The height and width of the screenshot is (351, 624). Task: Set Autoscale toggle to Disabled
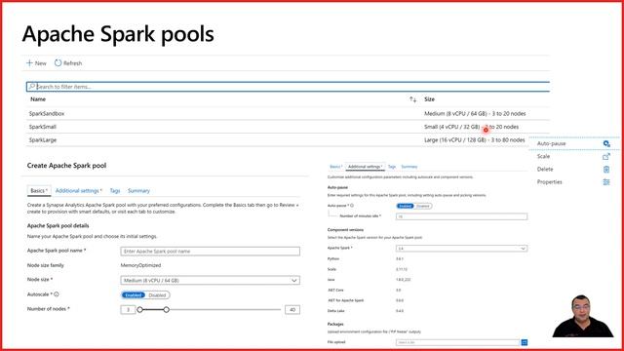tap(157, 295)
